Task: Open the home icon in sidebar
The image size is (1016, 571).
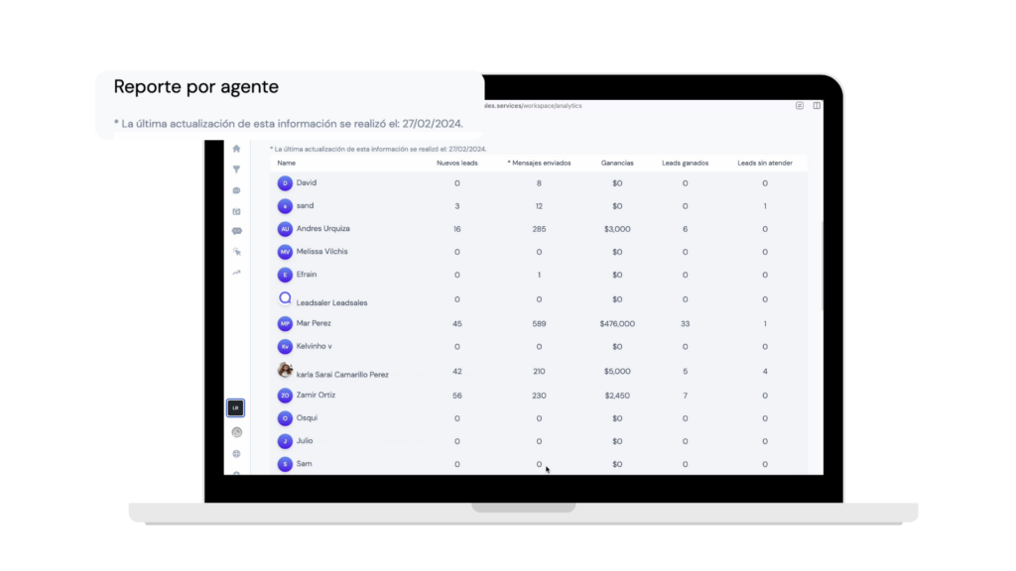Action: coord(236,149)
